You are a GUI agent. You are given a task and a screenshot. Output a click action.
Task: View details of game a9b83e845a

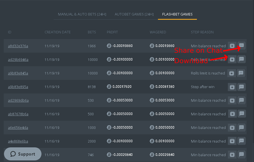tap(18, 73)
